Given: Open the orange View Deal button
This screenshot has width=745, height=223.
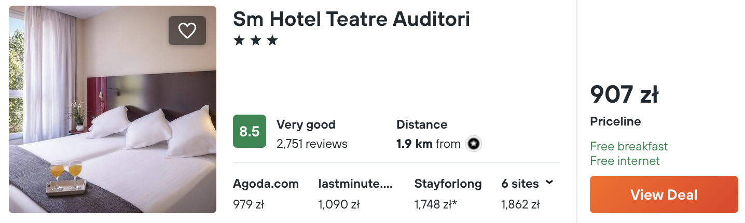Looking at the screenshot, I should tap(664, 194).
